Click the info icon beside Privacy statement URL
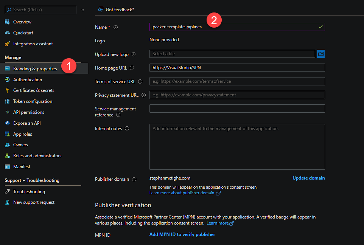 point(143,95)
